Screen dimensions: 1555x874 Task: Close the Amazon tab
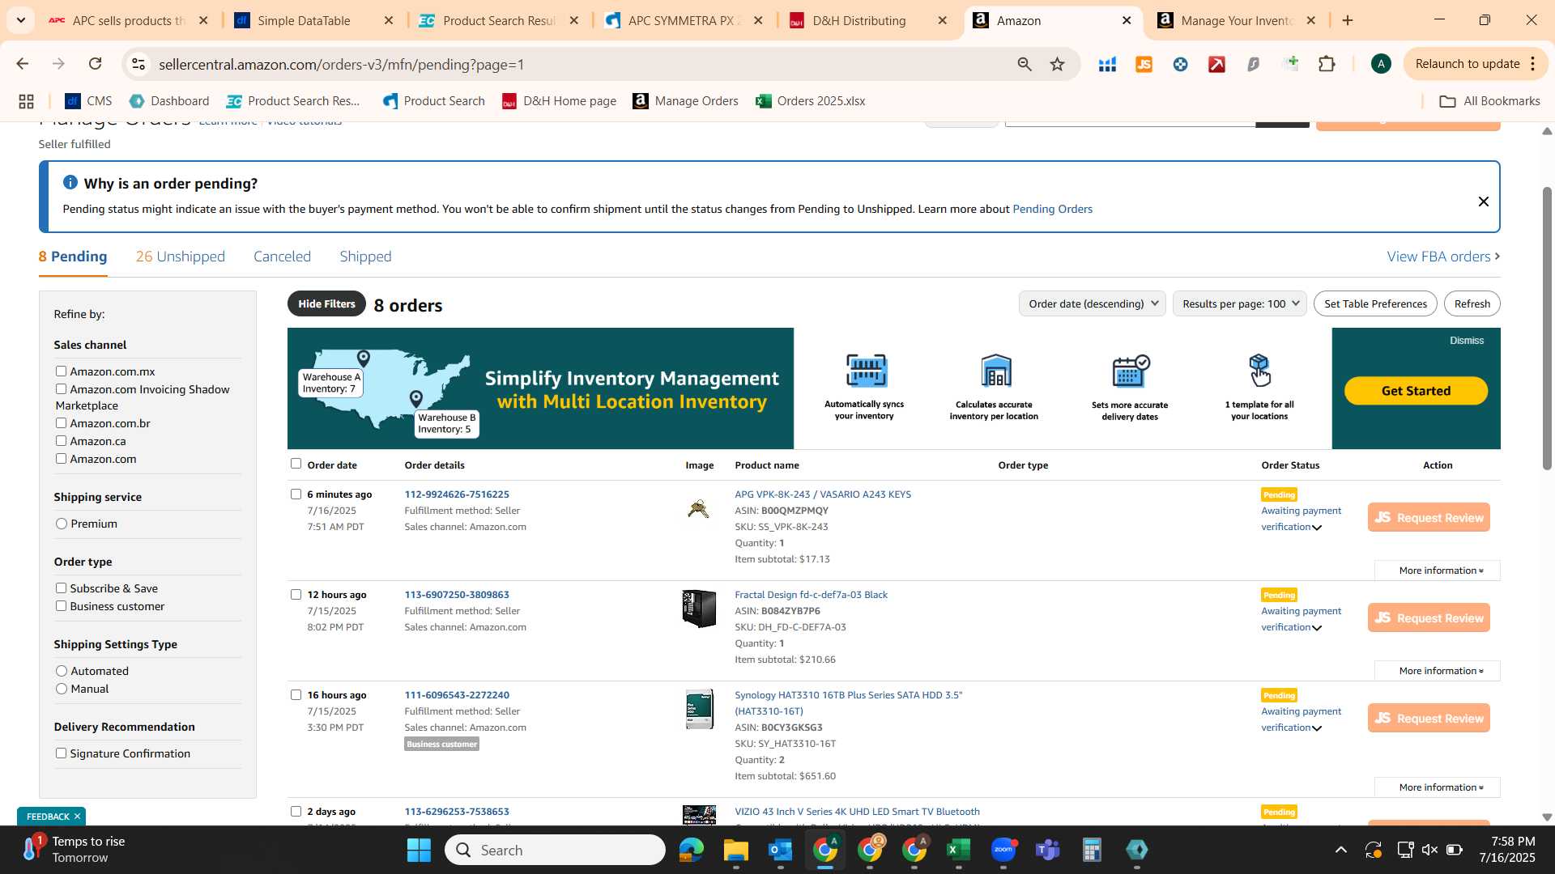pyautogui.click(x=1127, y=20)
